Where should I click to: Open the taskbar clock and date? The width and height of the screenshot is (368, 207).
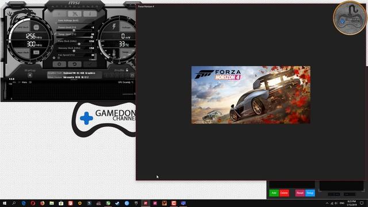click(x=351, y=203)
